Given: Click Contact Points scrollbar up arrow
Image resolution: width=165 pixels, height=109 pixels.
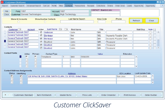Looking at the screenshot, I should click(136, 57).
